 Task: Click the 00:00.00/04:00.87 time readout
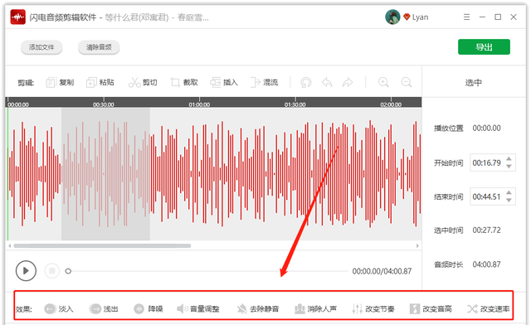point(382,271)
